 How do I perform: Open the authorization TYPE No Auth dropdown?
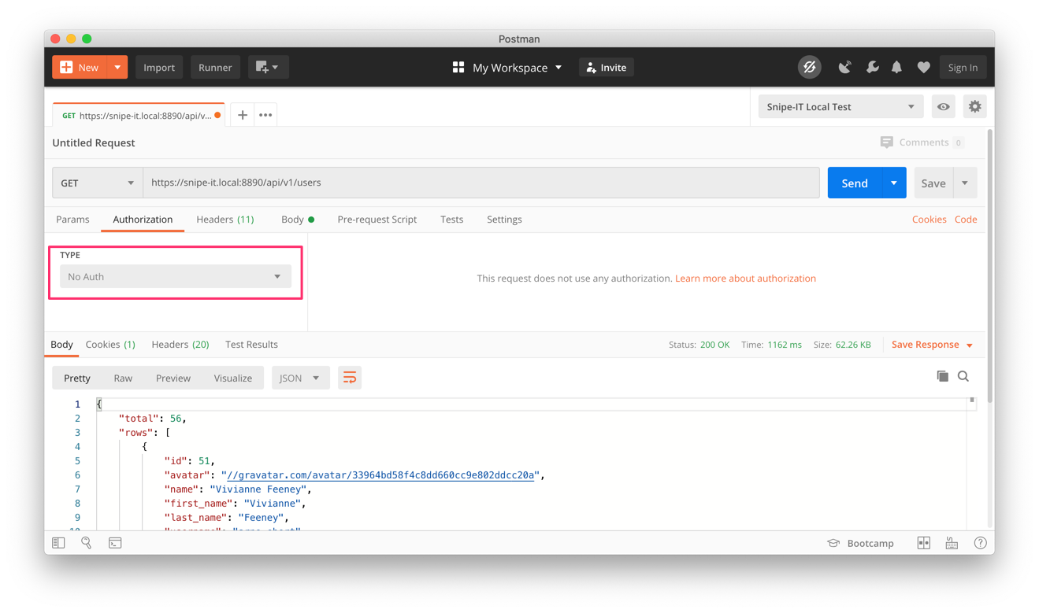[x=176, y=277]
